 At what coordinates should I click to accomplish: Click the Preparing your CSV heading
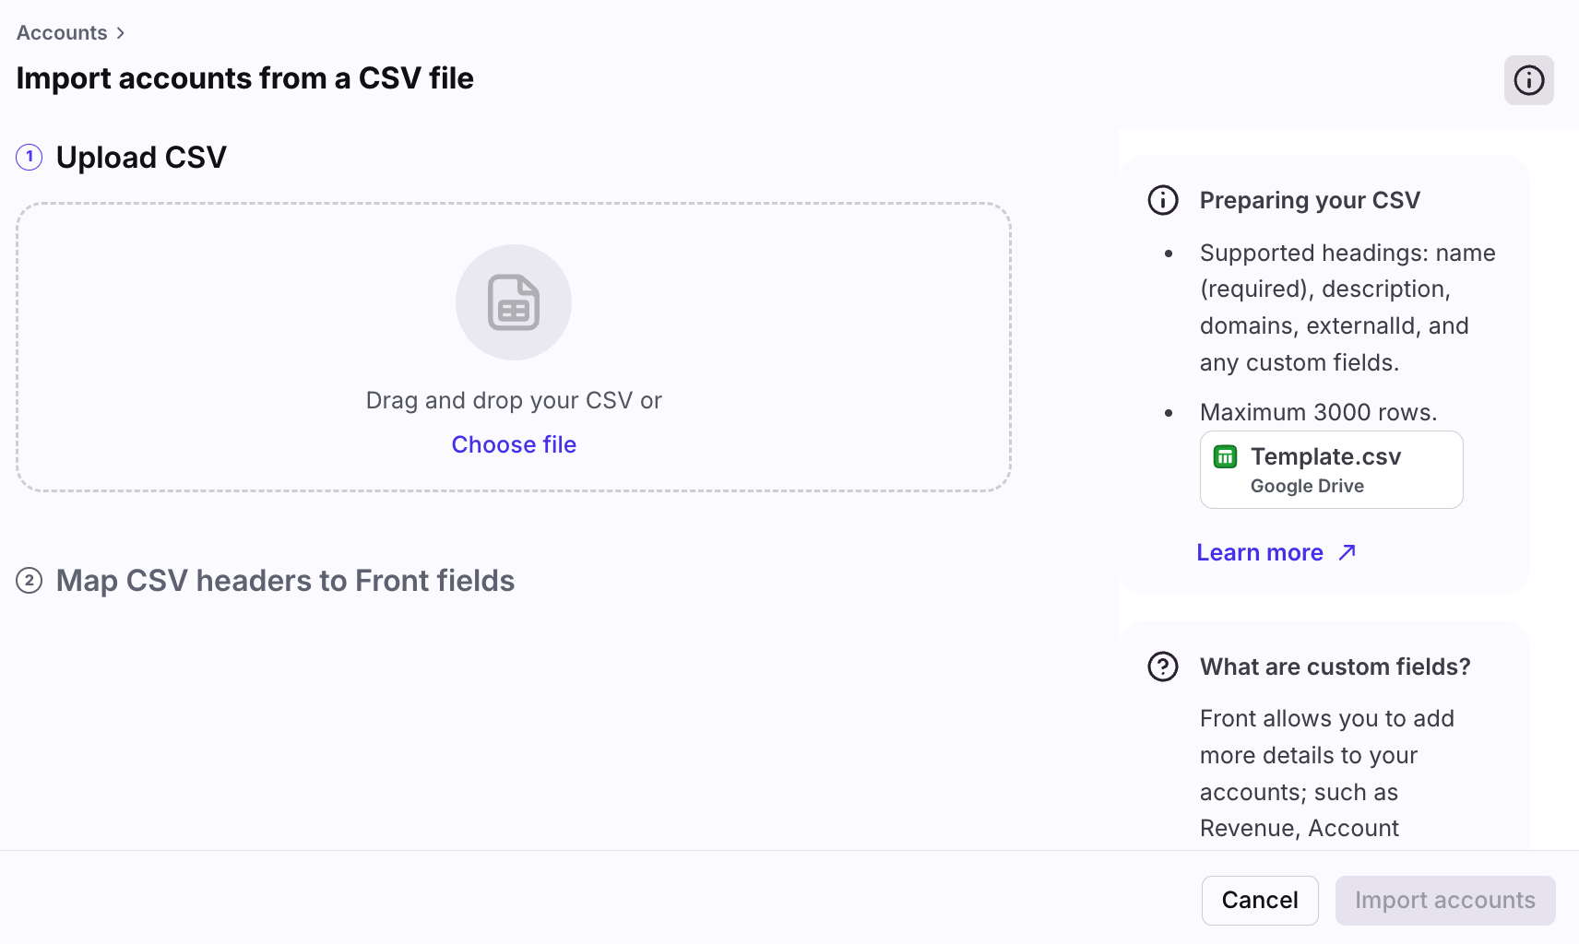click(x=1309, y=200)
